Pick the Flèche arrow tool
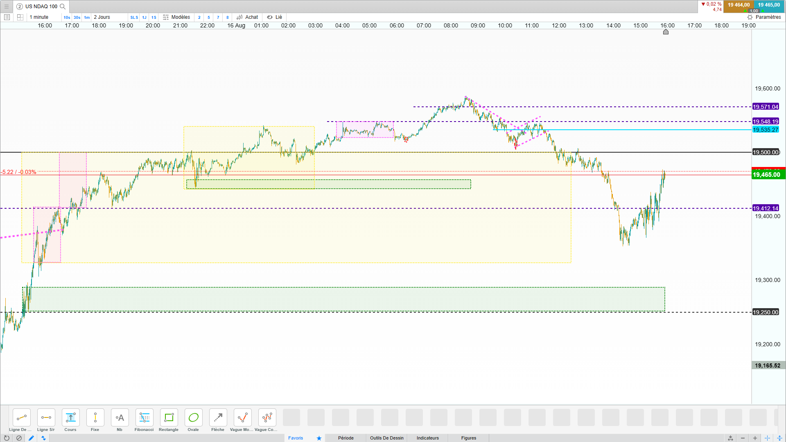 218,418
